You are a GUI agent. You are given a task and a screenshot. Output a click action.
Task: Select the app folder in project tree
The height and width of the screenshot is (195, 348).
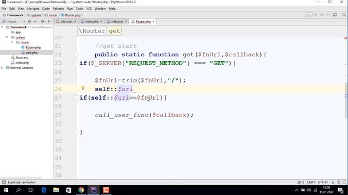point(18,32)
